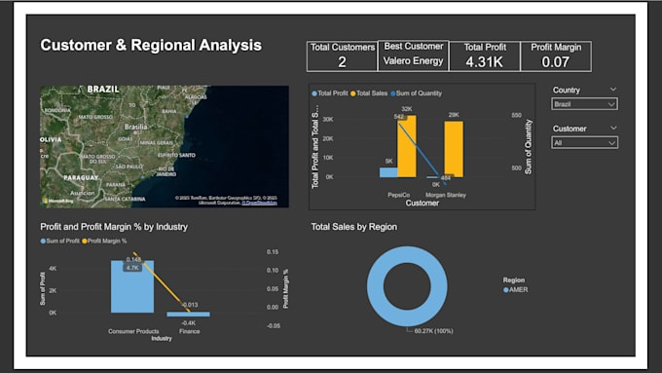This screenshot has height=373, width=662.
Task: Click the Microsoft Bing logo on map
Action: (57, 201)
